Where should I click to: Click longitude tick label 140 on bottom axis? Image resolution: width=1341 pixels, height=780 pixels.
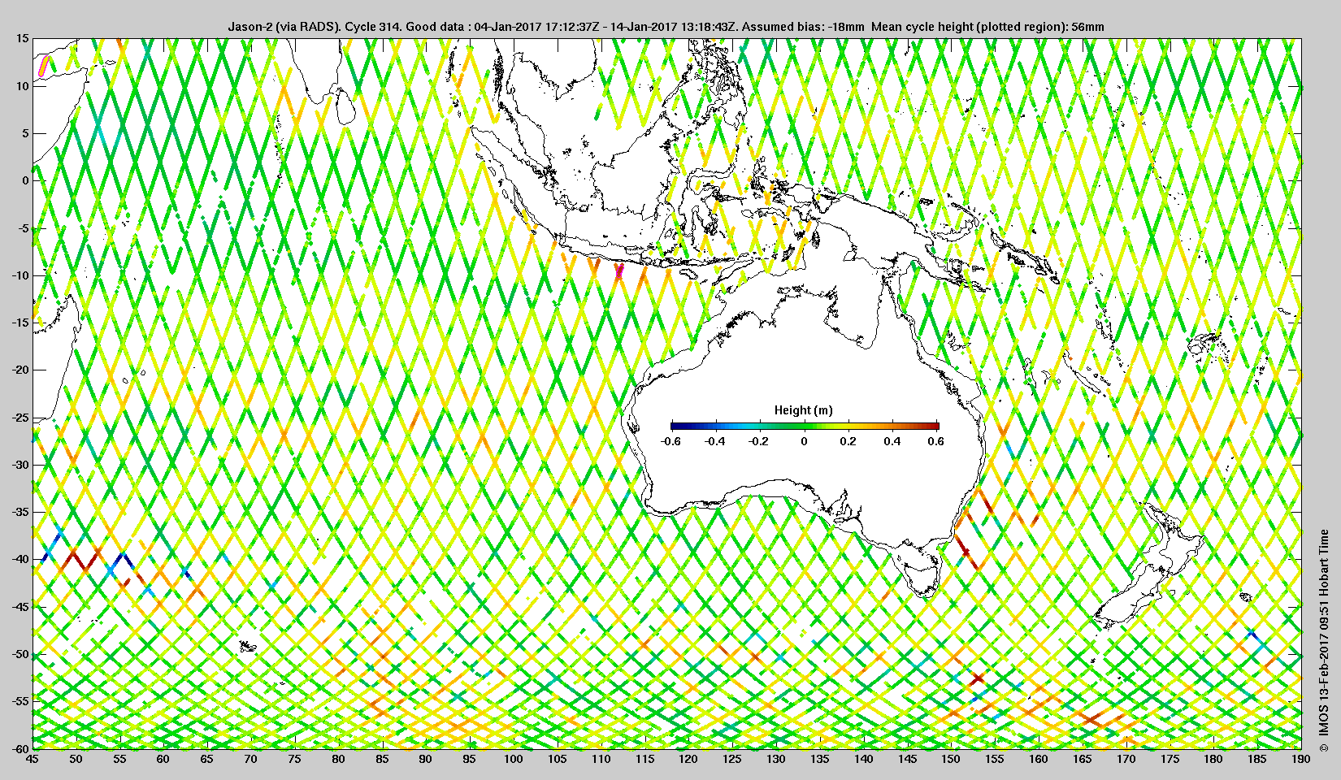click(x=864, y=759)
